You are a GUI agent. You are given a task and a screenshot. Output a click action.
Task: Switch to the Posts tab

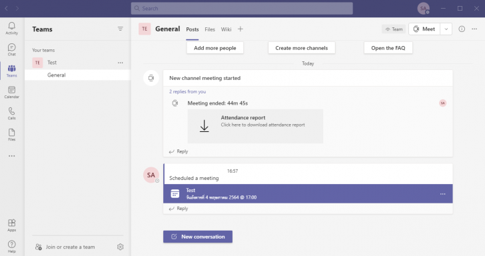pyautogui.click(x=193, y=29)
